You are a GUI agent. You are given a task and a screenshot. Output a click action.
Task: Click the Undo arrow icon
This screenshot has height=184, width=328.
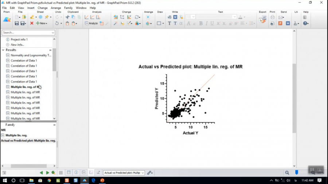pos(57,23)
